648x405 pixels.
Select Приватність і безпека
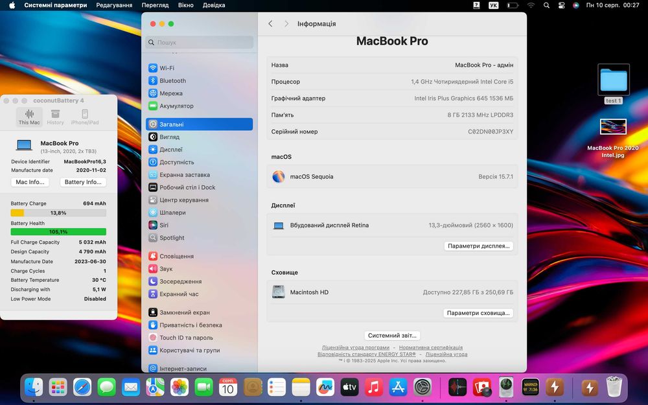pyautogui.click(x=199, y=325)
